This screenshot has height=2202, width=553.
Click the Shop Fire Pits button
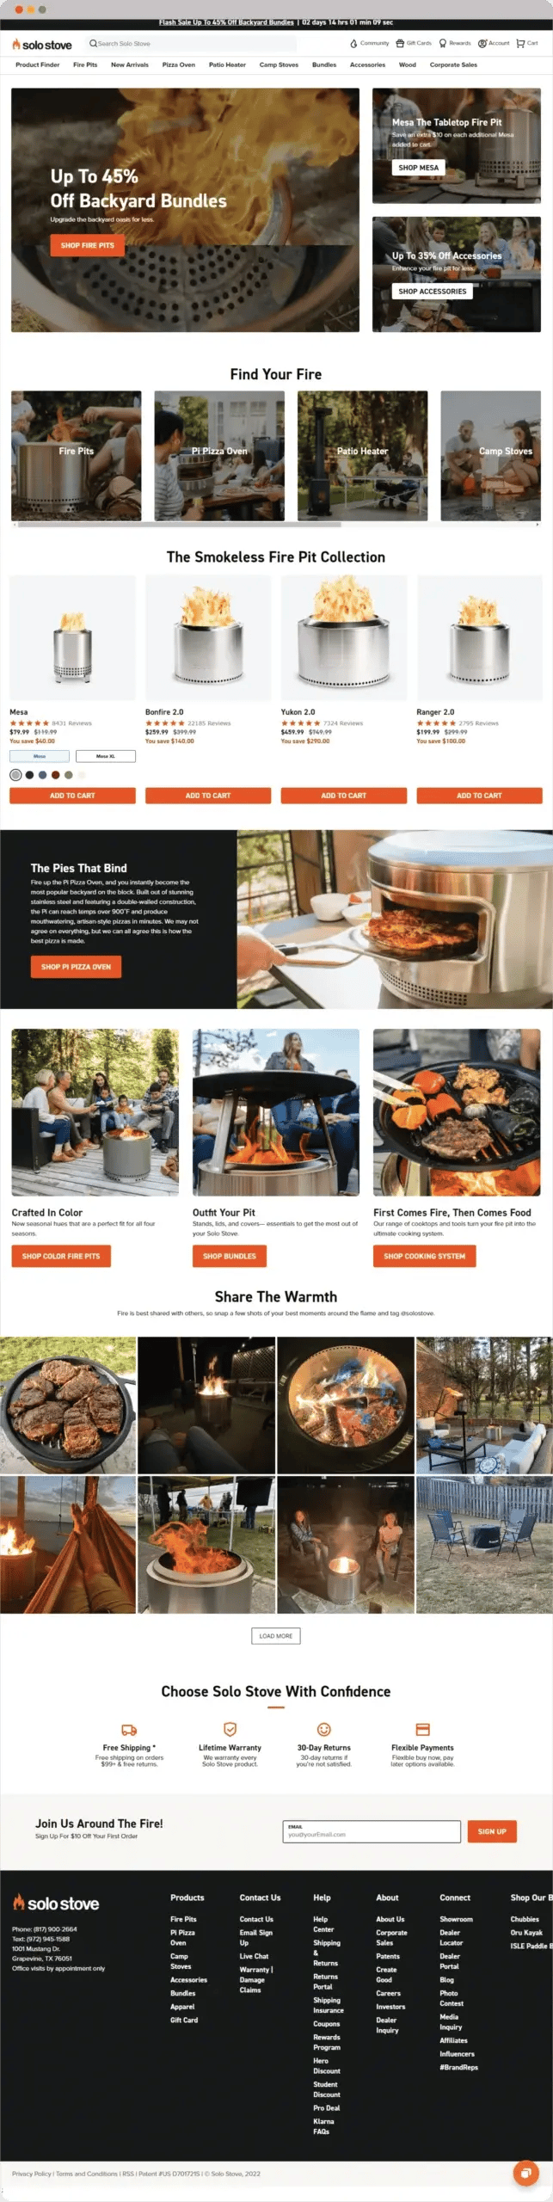point(87,245)
